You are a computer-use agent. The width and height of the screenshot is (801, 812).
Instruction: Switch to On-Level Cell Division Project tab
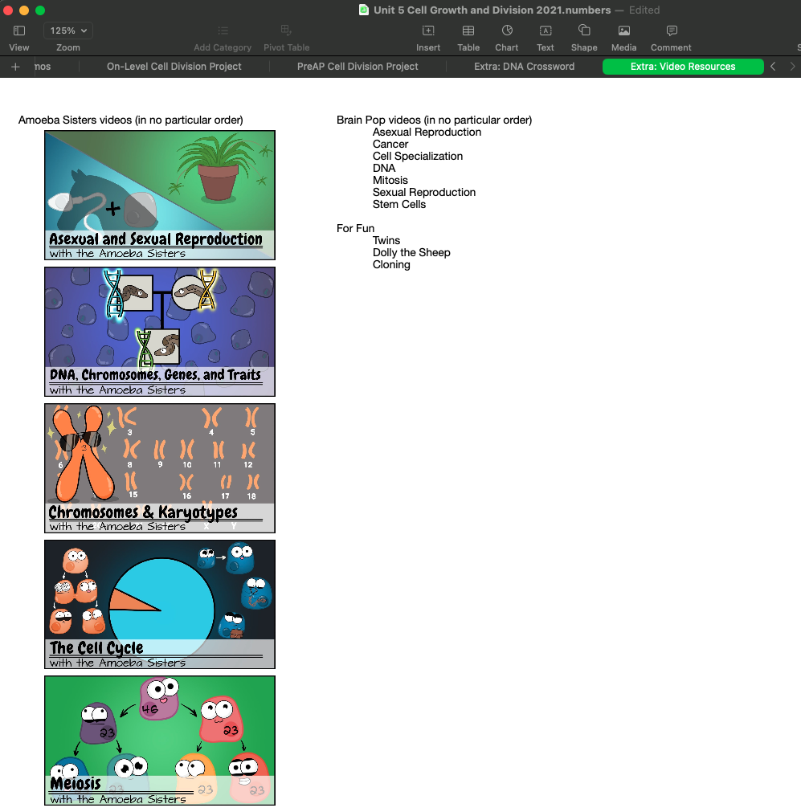click(x=174, y=67)
